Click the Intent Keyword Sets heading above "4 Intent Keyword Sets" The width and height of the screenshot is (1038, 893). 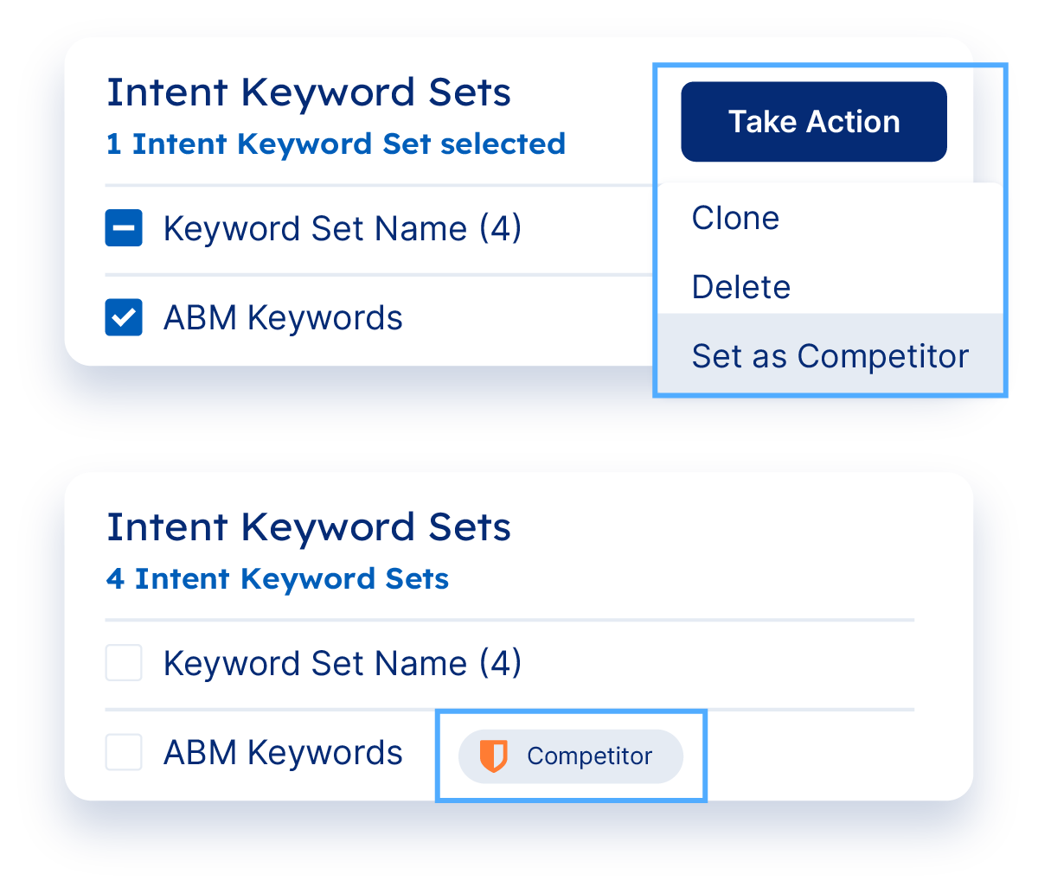tap(309, 527)
